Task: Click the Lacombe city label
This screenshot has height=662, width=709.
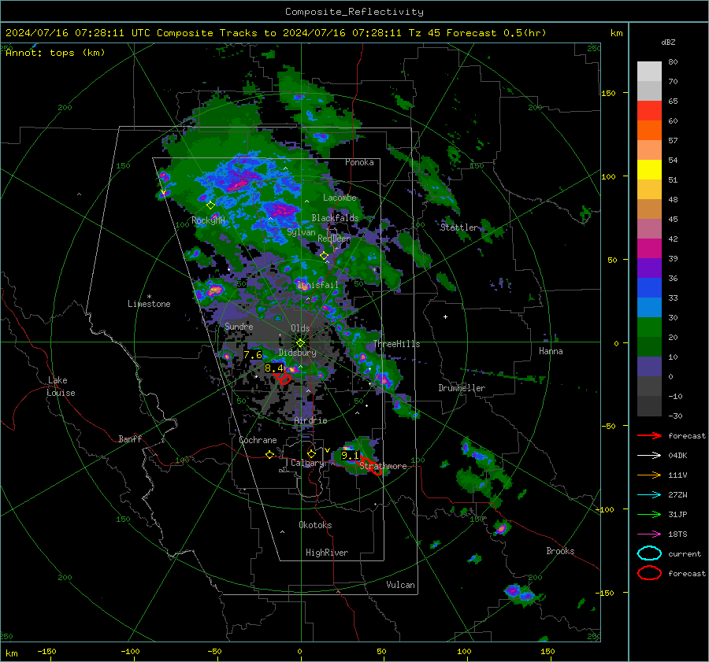Action: (x=340, y=198)
